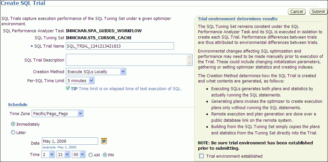Open the calendar date picker icon
The image size is (328, 162).
[104, 141]
